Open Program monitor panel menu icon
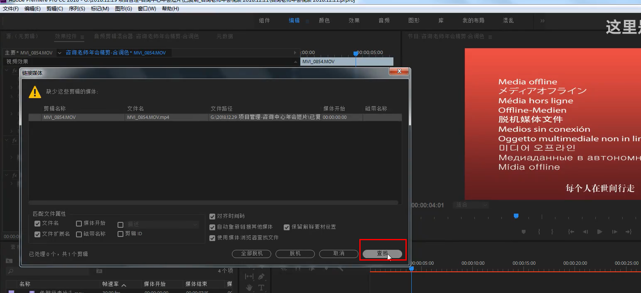641x293 pixels. click(x=491, y=37)
